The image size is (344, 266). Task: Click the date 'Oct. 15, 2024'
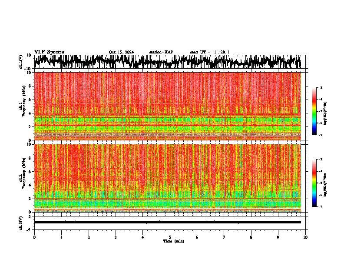pos(121,52)
